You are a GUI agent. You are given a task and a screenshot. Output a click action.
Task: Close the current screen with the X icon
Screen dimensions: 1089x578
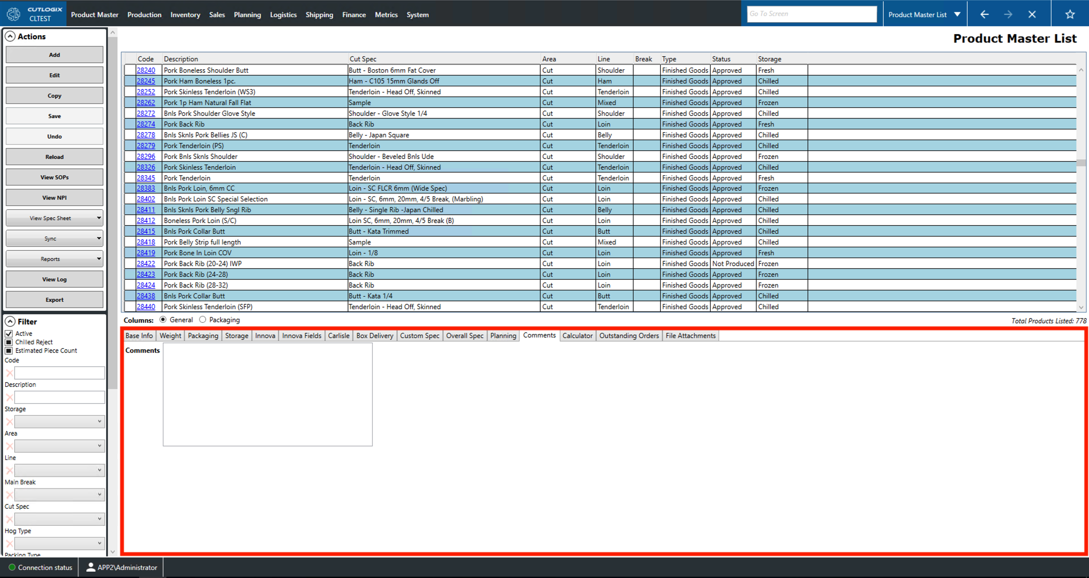point(1032,13)
